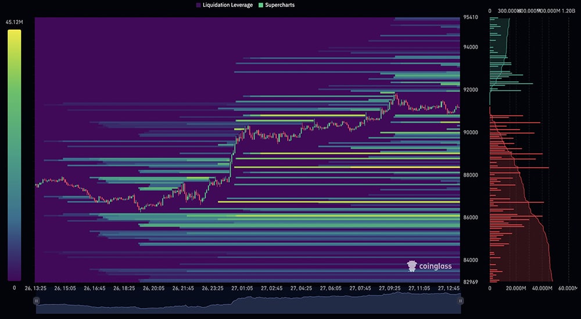581x319 pixels.
Task: Click the 95410 top price axis label
Action: click(471, 17)
